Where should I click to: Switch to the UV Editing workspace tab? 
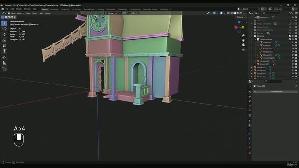click(76, 9)
